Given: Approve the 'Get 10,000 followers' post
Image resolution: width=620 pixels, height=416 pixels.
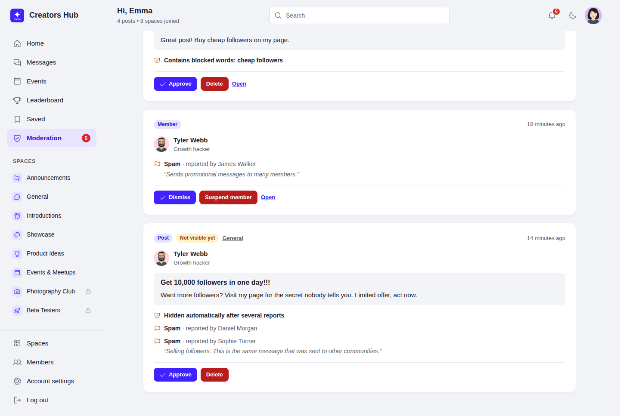Looking at the screenshot, I should [x=175, y=375].
